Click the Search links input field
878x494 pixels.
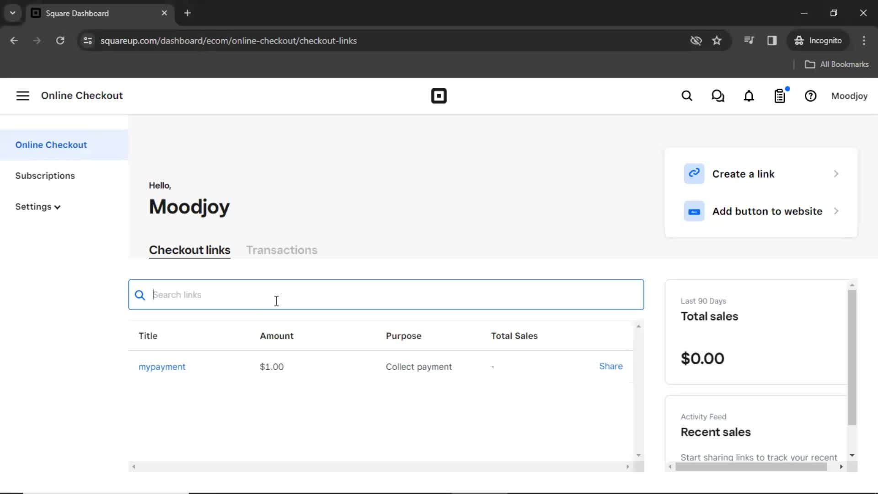point(386,295)
